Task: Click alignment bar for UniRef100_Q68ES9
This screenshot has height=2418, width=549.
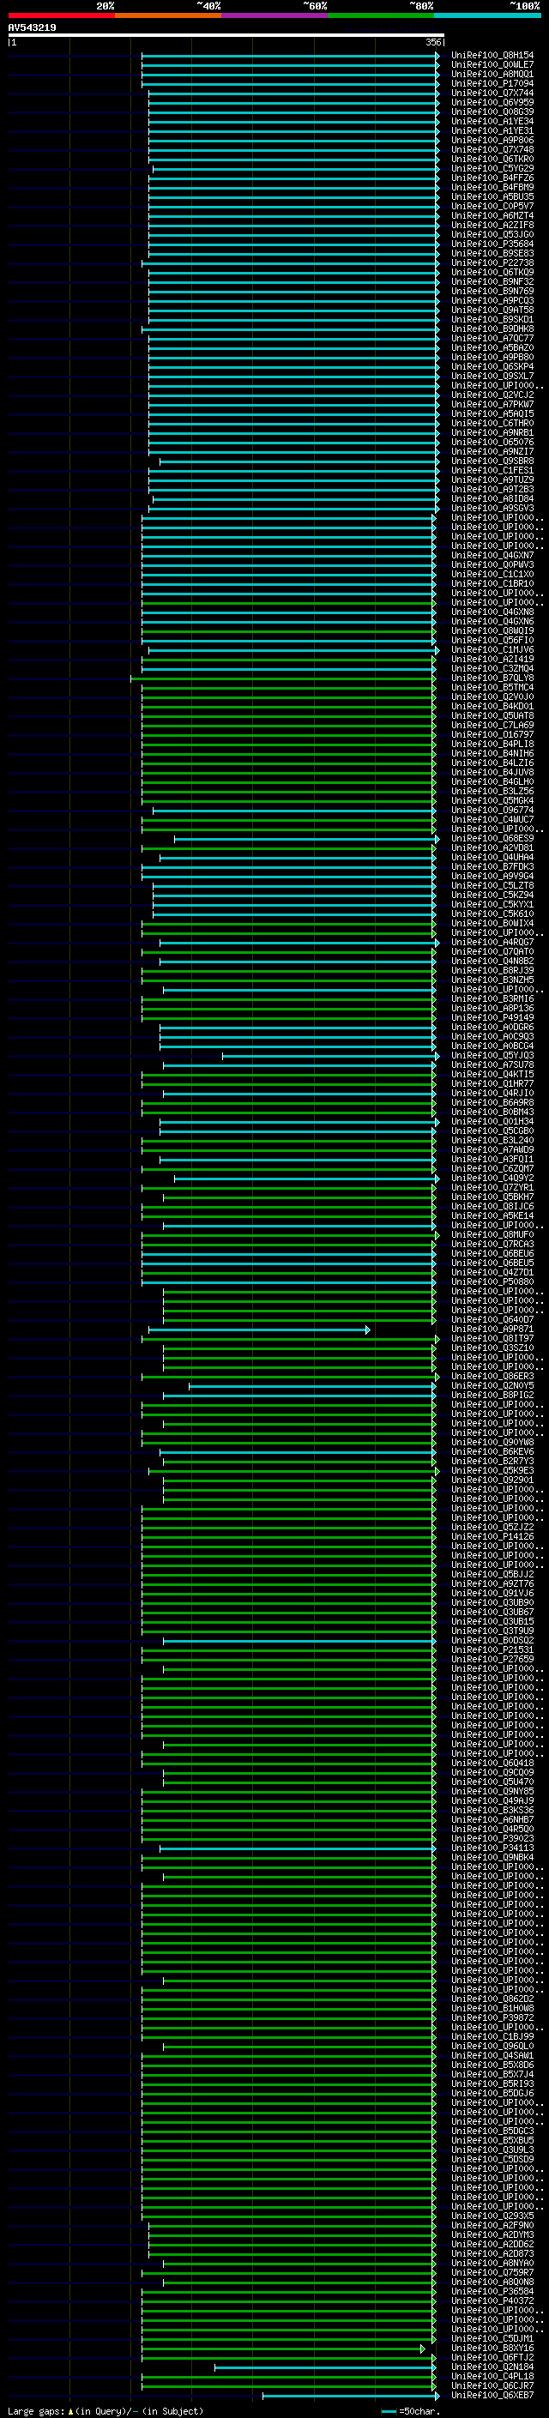Action: [x=307, y=839]
